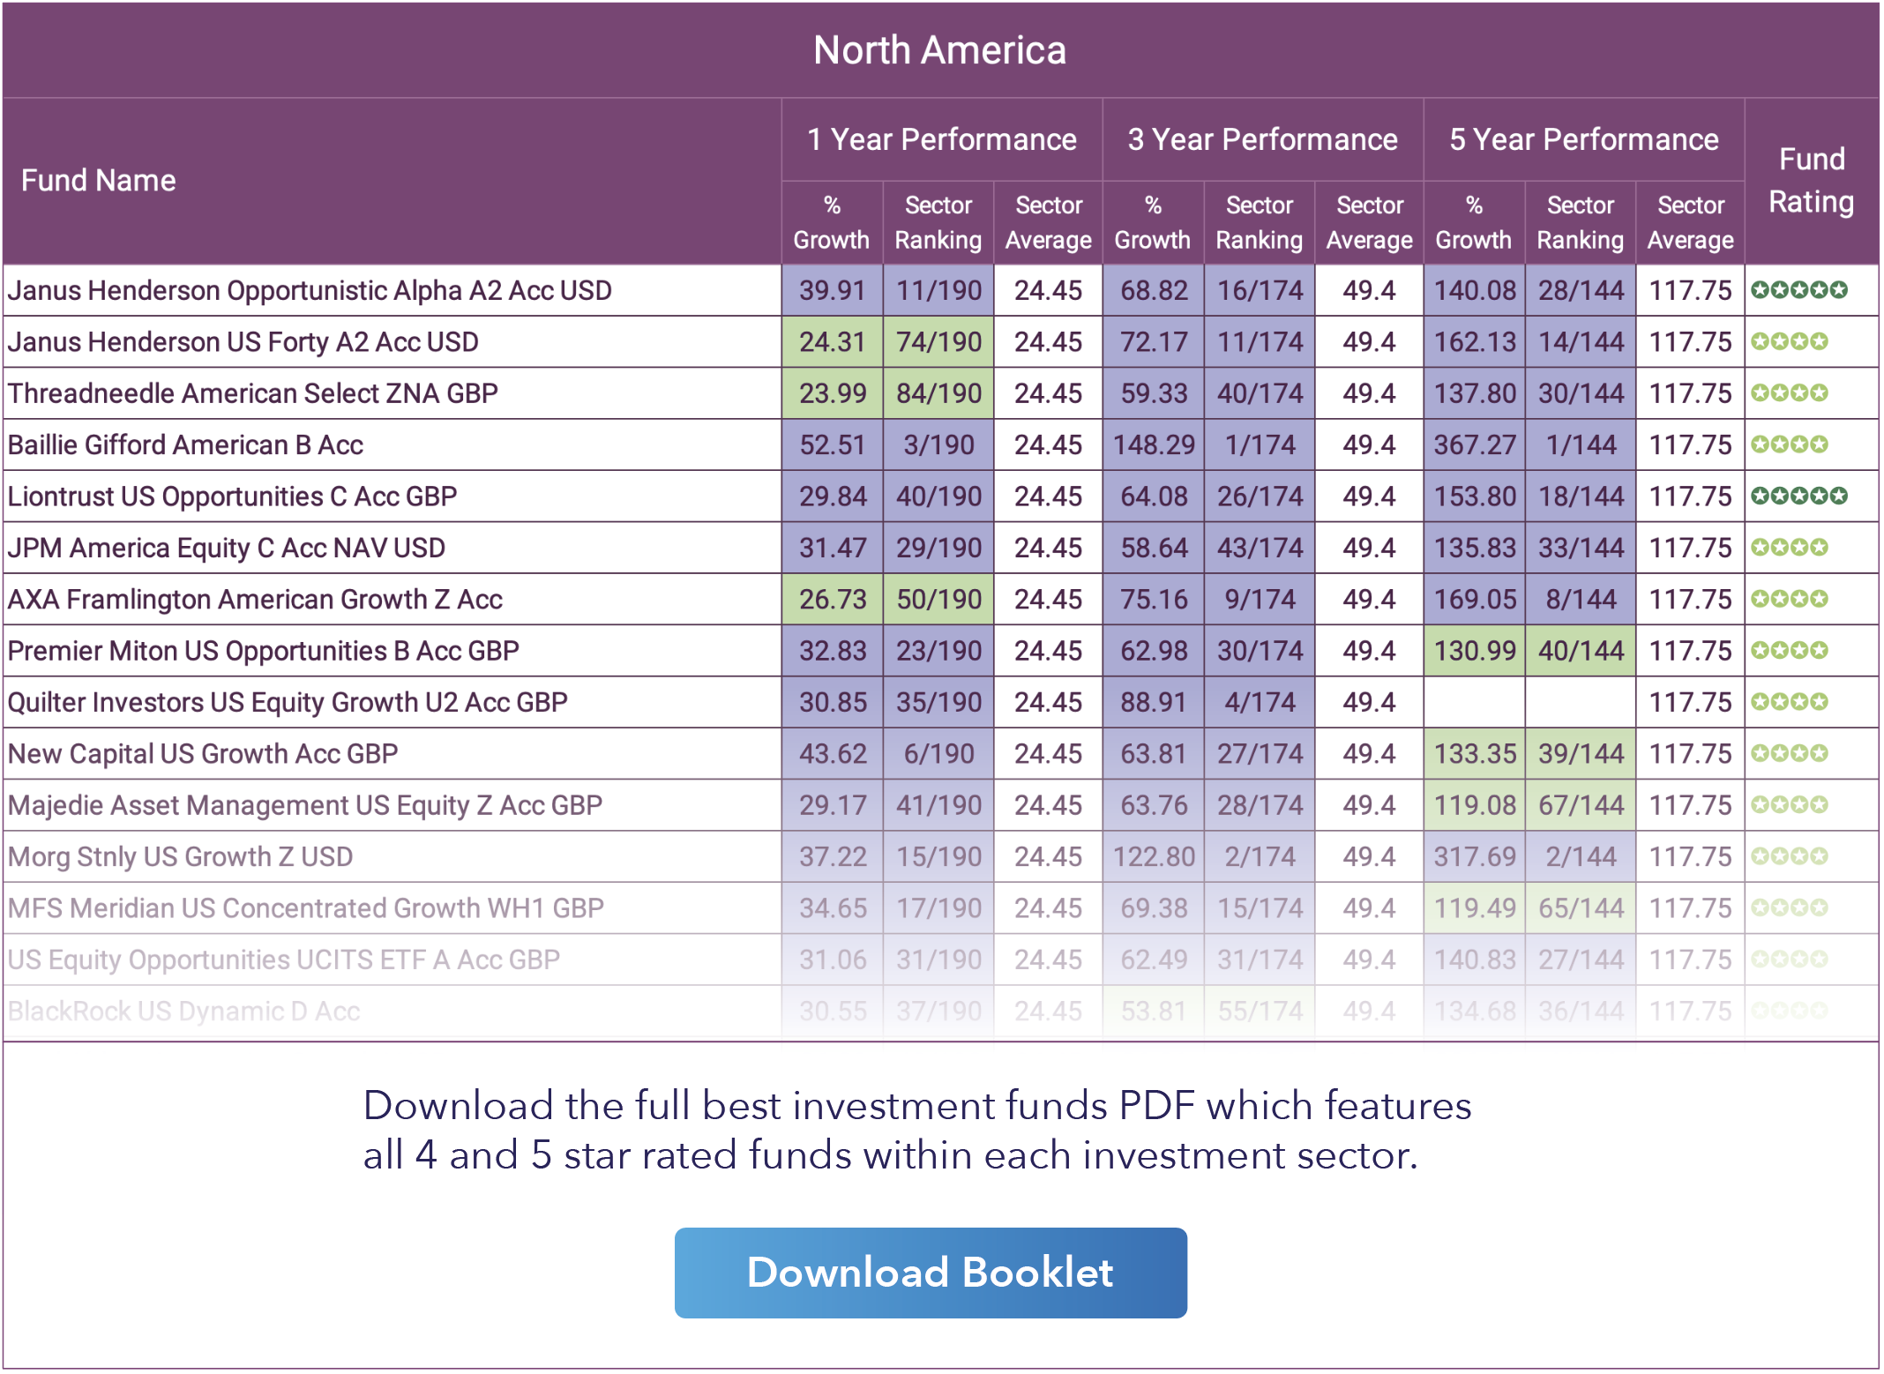Image resolution: width=1884 pixels, height=1374 pixels.
Task: Click star rating for Janus Henderson US Forty
Action: pyautogui.click(x=1789, y=341)
